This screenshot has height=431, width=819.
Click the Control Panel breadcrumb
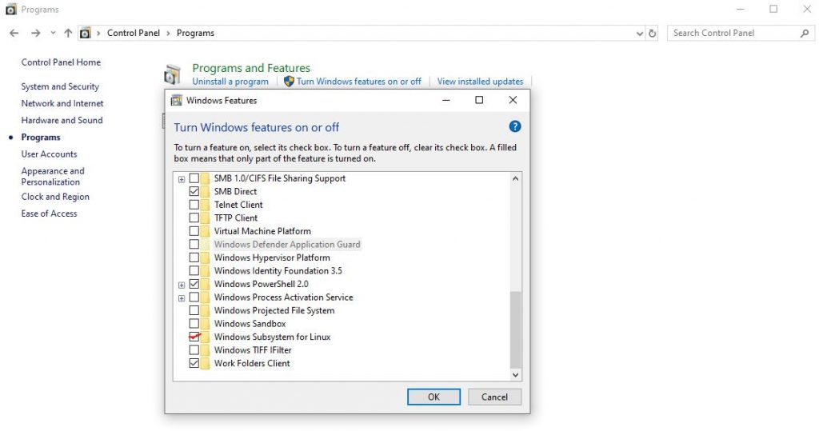coord(134,33)
